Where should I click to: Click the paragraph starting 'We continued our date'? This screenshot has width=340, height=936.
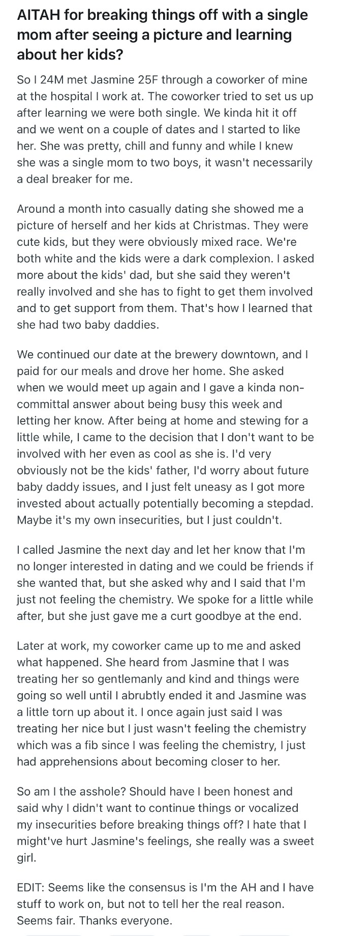tap(165, 437)
